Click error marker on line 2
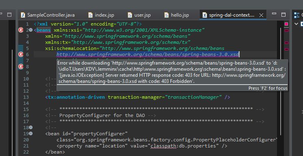Screen dimensions: 303x156 21,30
